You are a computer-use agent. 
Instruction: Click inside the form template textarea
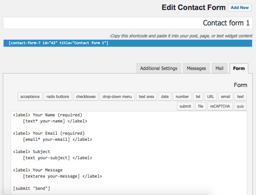coord(129,153)
